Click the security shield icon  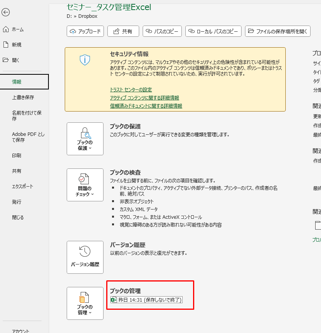click(85, 60)
